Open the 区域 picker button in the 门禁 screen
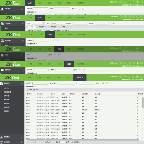Screen dimensions: 144x144 pyautogui.click(x=43, y=23)
